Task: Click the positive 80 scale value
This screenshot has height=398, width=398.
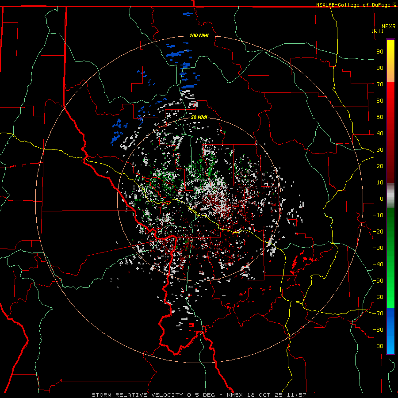Action: coord(380,68)
